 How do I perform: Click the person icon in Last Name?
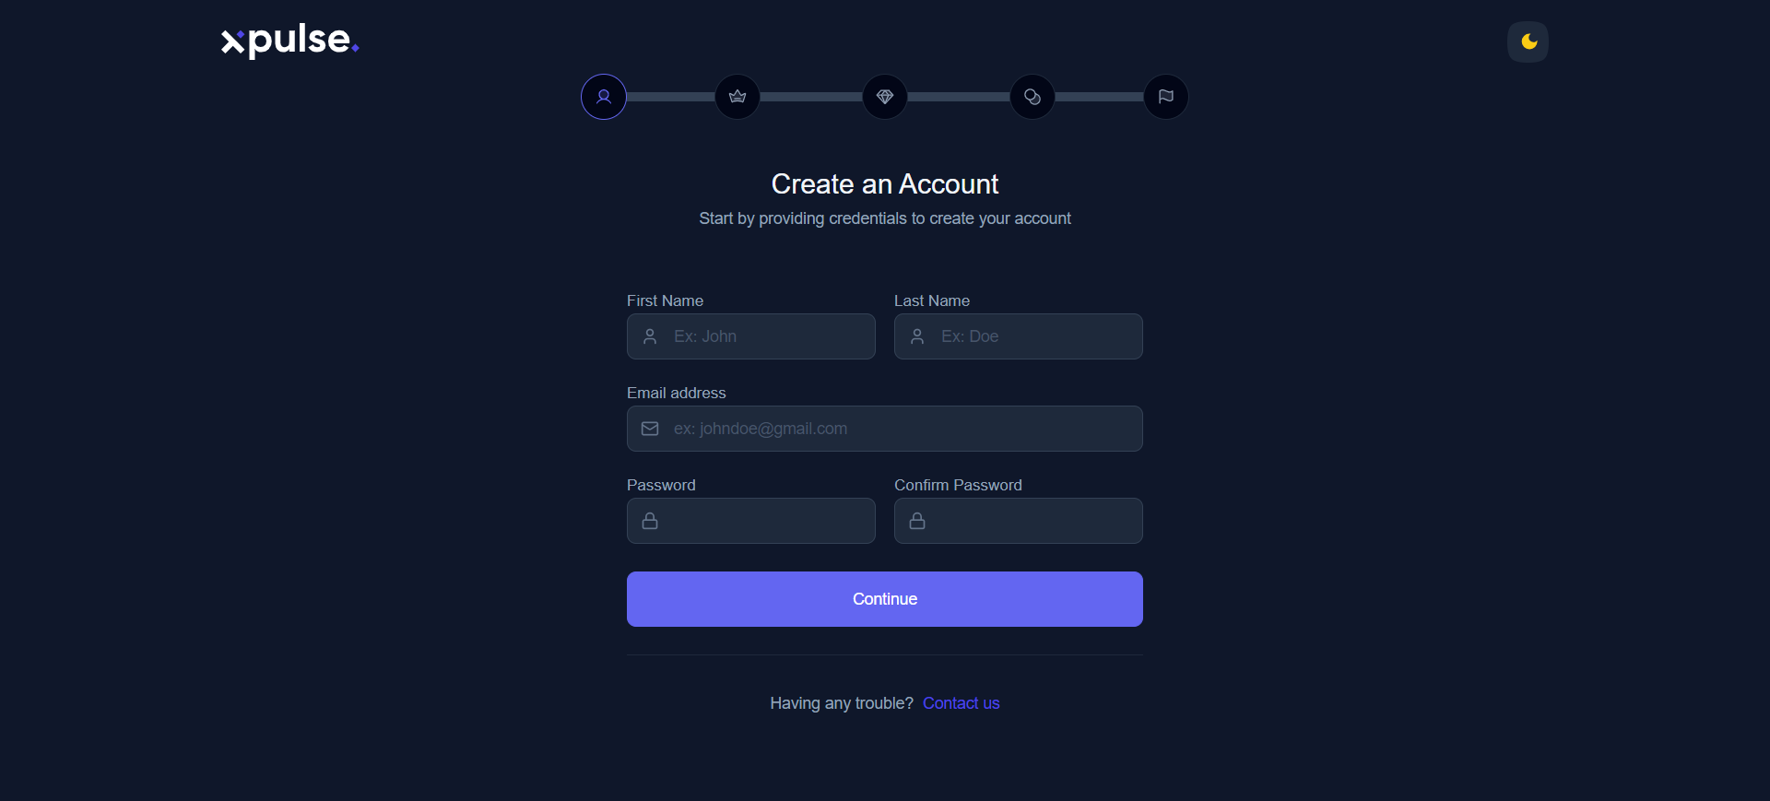[917, 336]
